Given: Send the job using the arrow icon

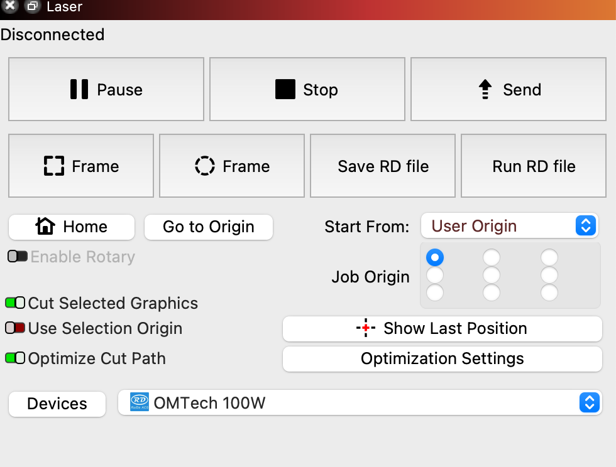Looking at the screenshot, I should pyautogui.click(x=509, y=89).
